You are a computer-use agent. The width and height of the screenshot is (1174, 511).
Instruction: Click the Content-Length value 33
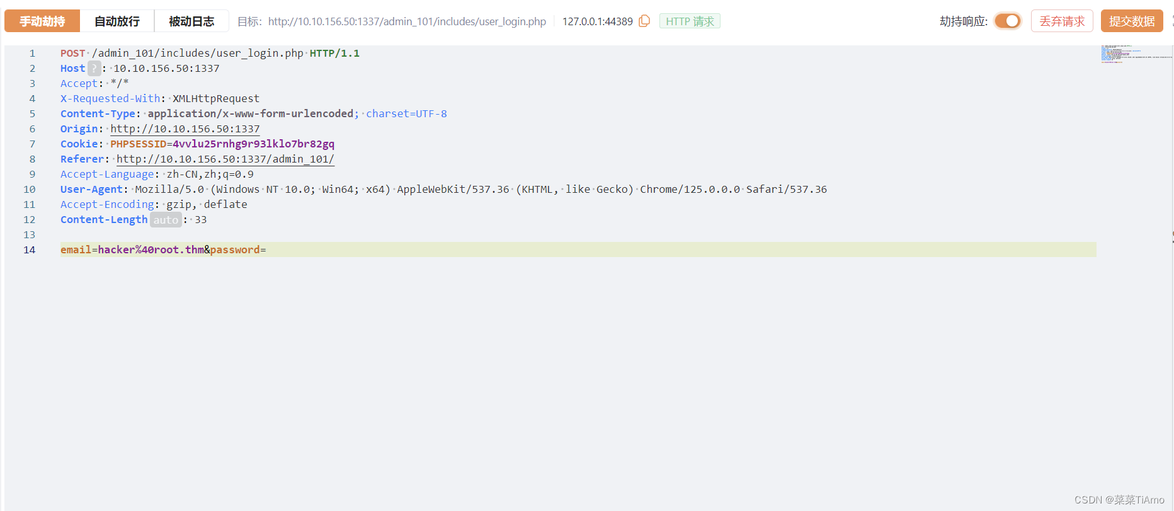click(200, 219)
